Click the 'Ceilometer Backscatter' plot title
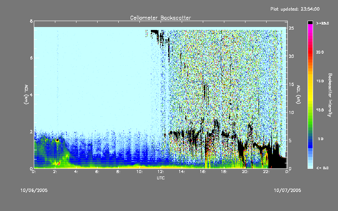 [x=161, y=18]
